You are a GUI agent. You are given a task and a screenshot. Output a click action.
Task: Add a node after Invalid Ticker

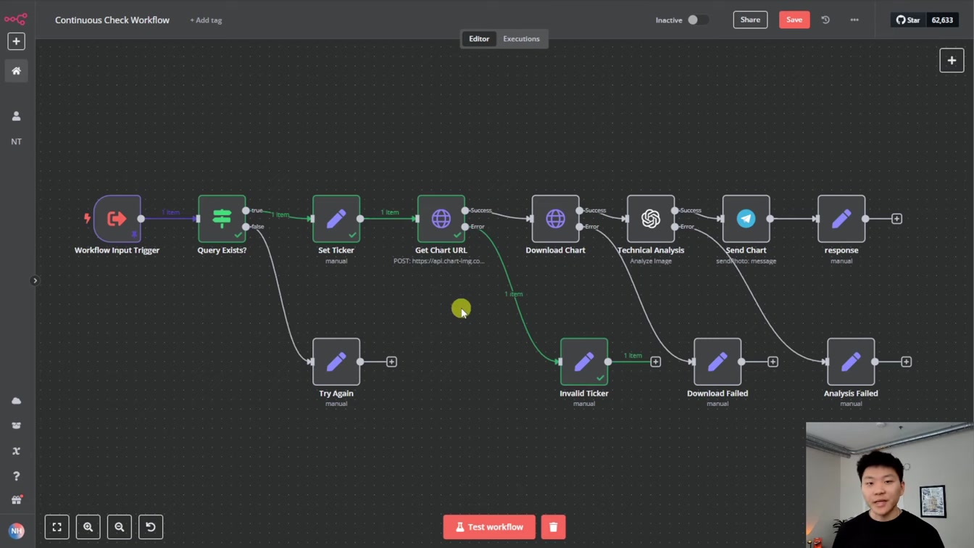[x=655, y=362]
